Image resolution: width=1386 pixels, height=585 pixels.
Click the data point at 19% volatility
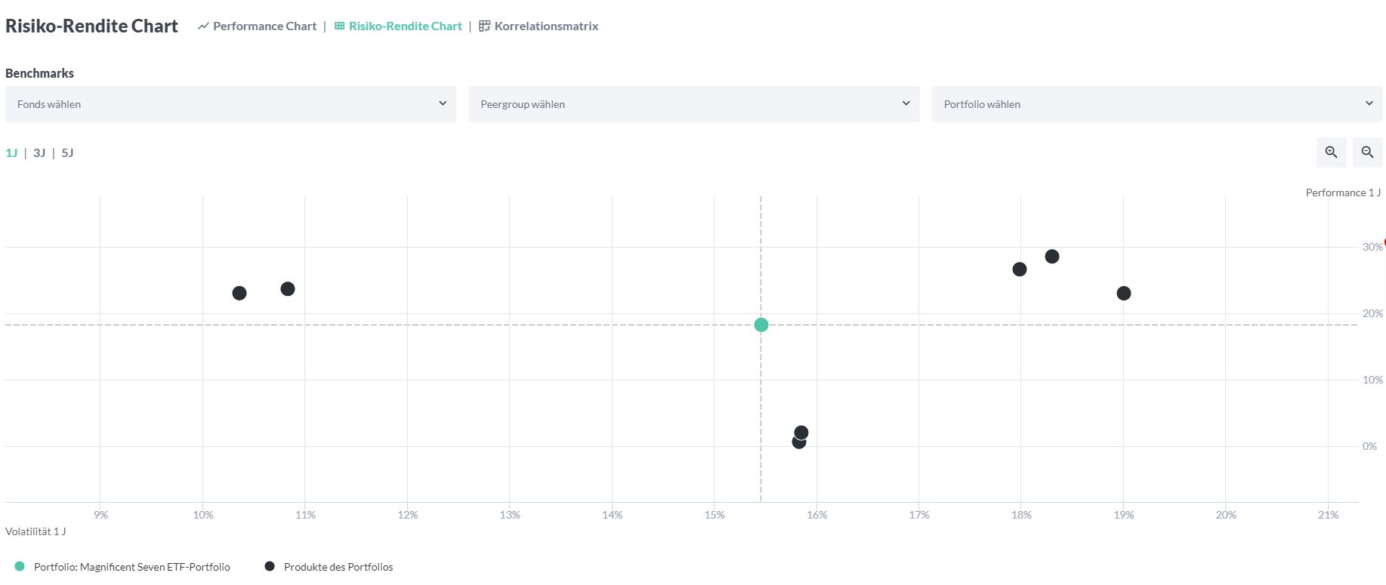(1124, 294)
